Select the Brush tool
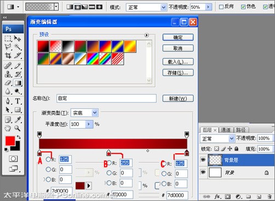This screenshot has width=275, height=201. click(18, 66)
